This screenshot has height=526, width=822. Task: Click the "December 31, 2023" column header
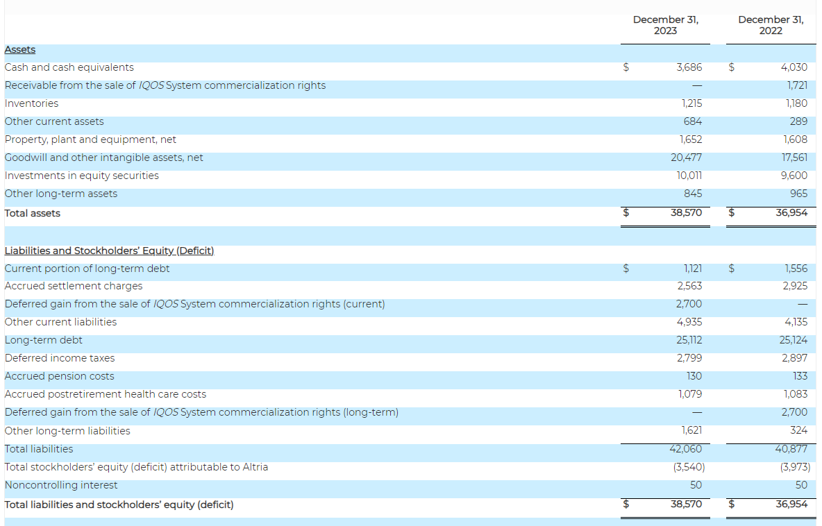665,25
